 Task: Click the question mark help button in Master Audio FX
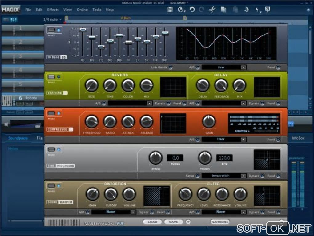pos(188,222)
